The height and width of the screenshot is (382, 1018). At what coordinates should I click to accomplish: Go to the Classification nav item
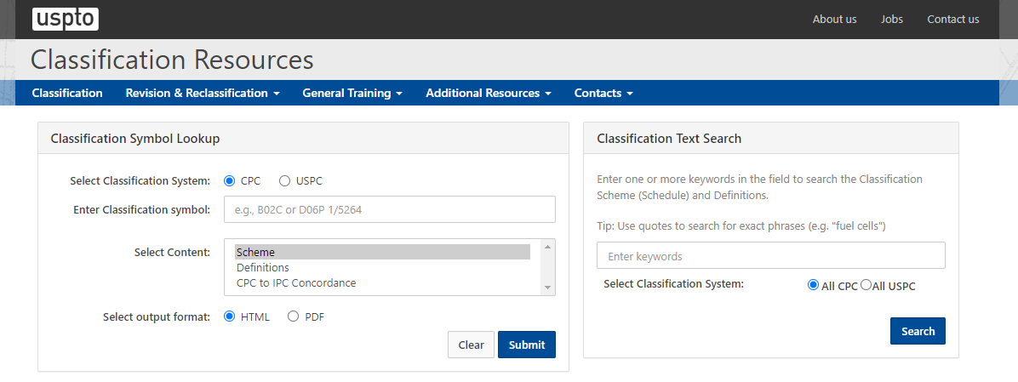coord(67,93)
